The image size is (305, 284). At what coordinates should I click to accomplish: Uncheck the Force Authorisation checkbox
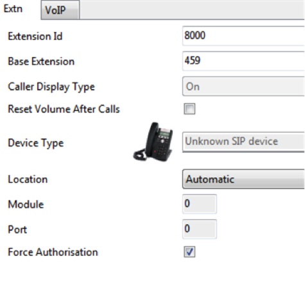click(189, 252)
